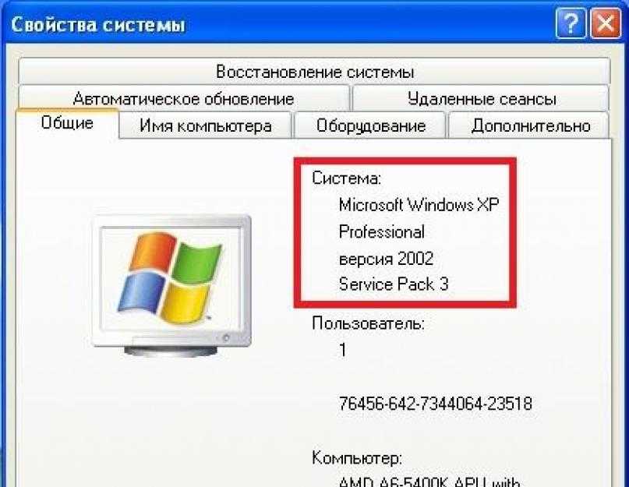Switch to the Имя компьютера tab
629x487 pixels.
coord(206,126)
